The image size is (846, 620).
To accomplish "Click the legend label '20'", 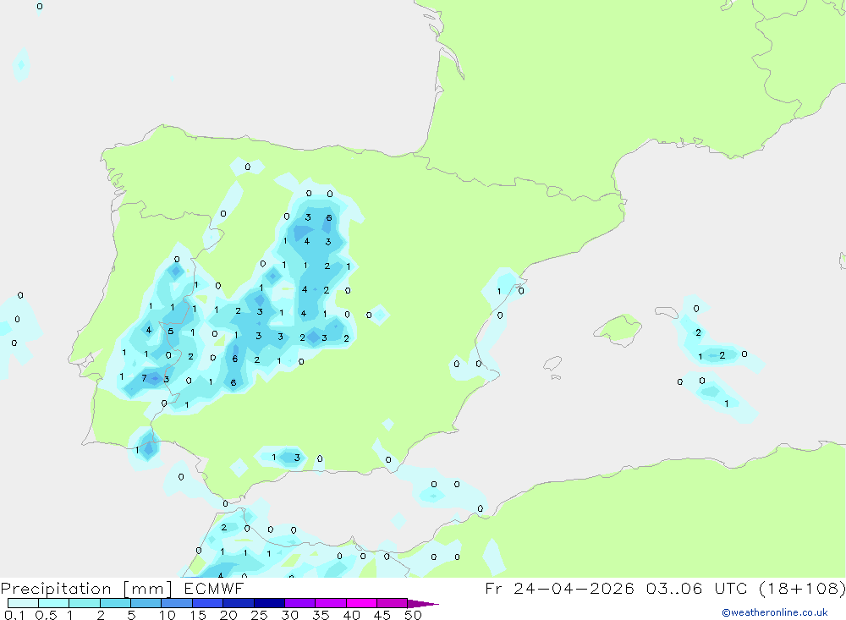I will (228, 615).
